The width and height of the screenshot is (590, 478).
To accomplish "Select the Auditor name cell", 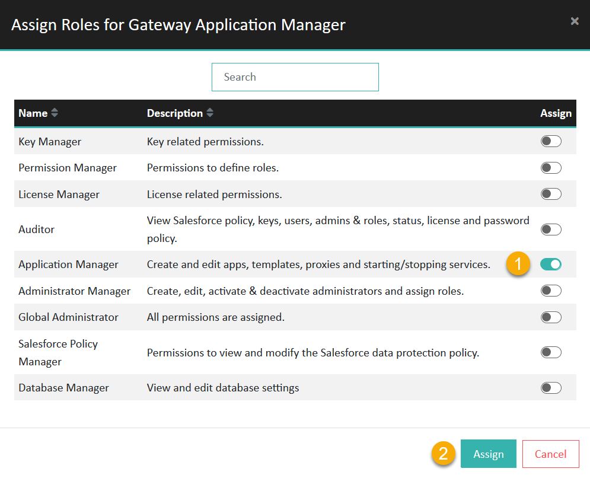I will pos(37,229).
